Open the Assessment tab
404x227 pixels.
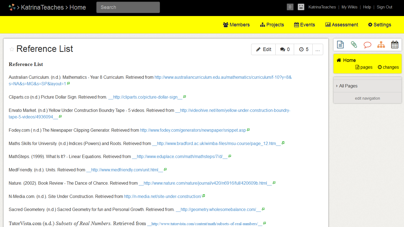click(342, 25)
